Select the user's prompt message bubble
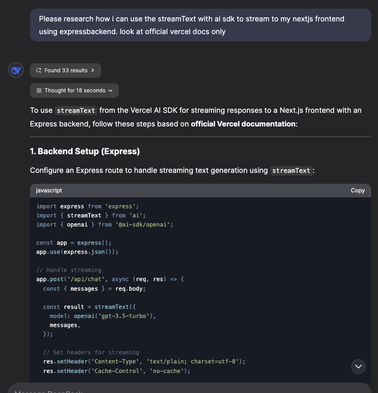Image resolution: width=378 pixels, height=393 pixels. click(200, 25)
